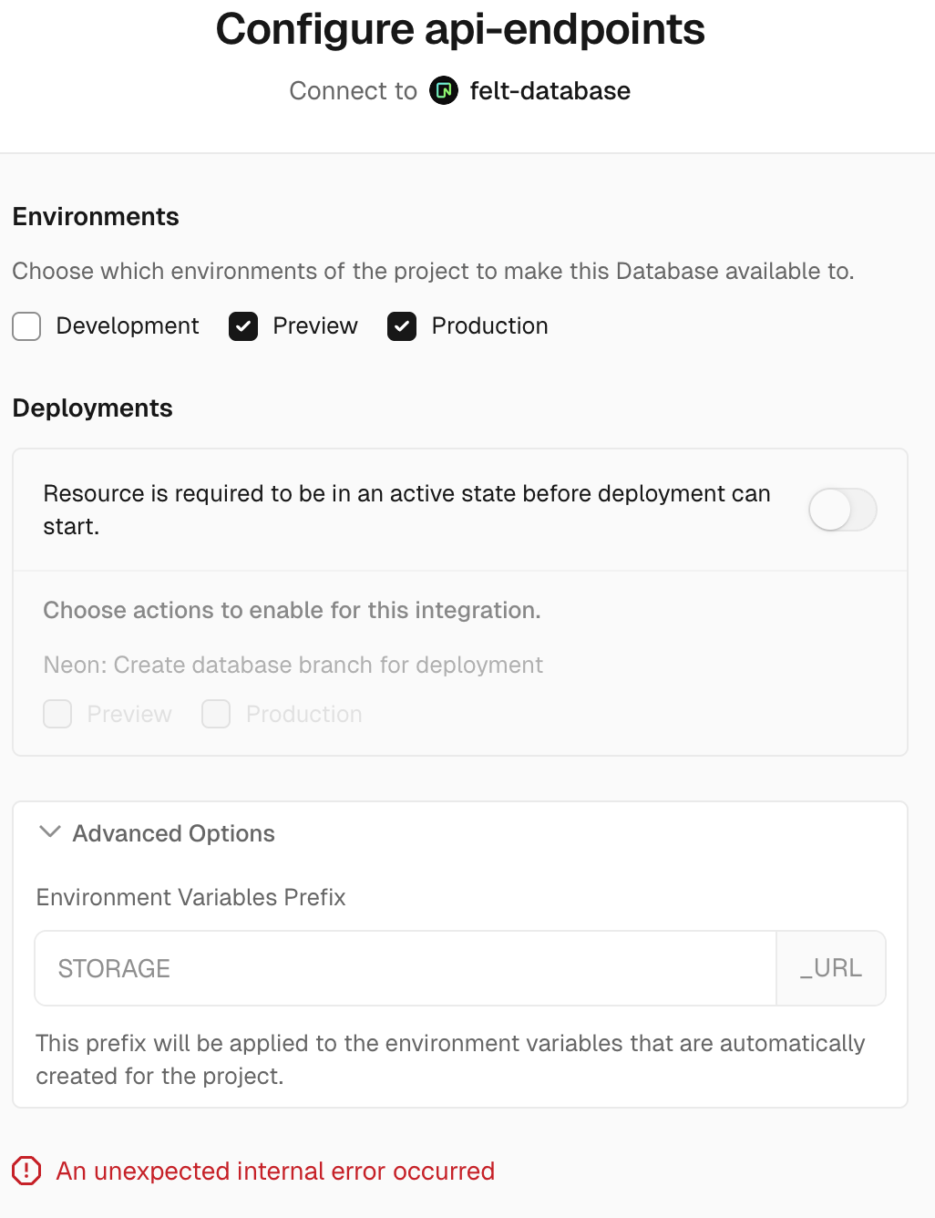The height and width of the screenshot is (1218, 935).
Task: Click the Neon logo beside felt-database
Action: pyautogui.click(x=444, y=91)
